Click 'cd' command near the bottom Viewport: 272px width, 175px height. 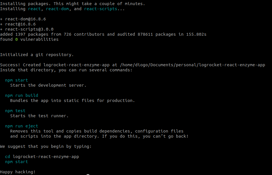(8, 157)
